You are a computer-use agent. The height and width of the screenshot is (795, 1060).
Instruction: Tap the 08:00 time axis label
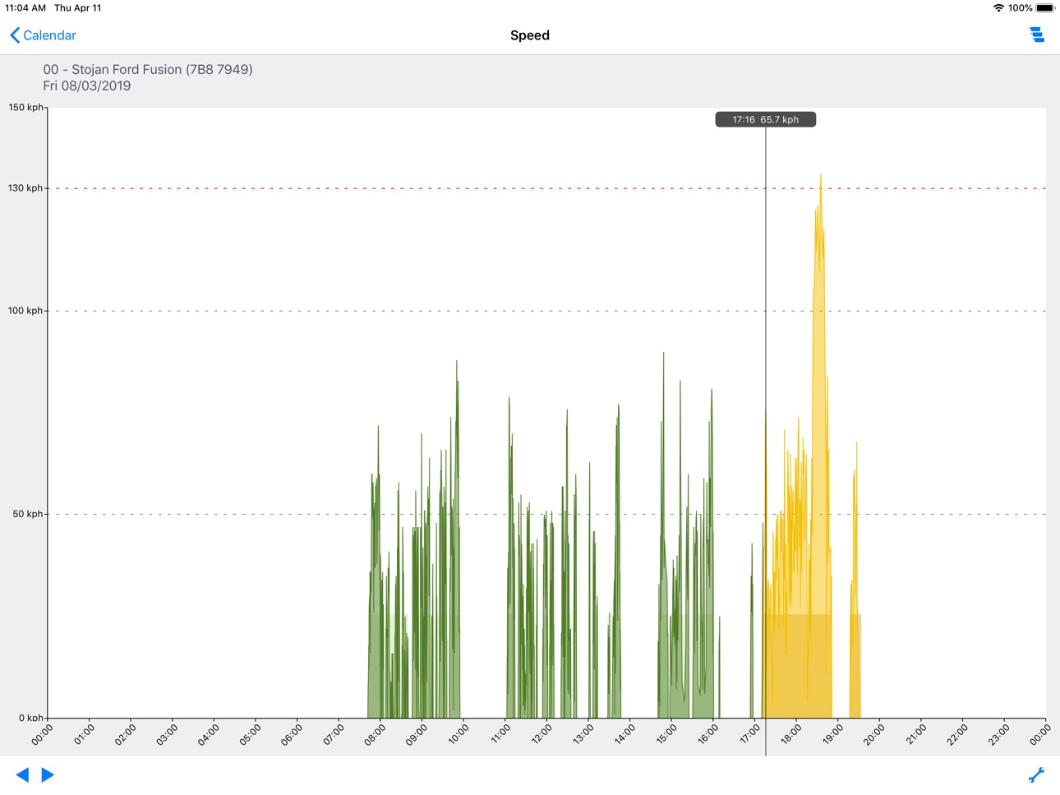click(x=374, y=734)
